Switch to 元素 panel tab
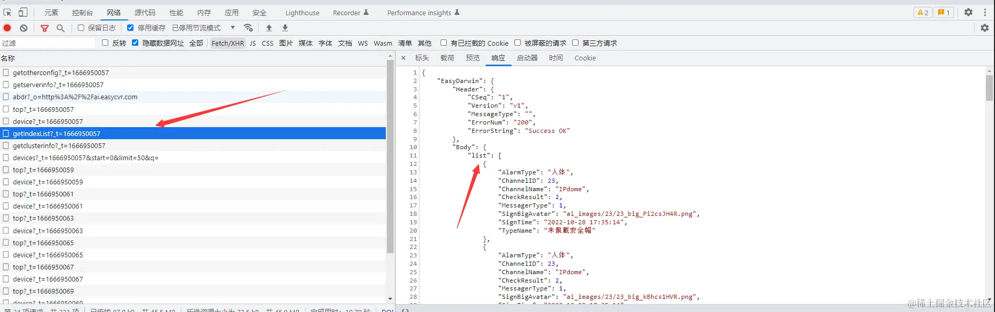The image size is (995, 312). (51, 13)
